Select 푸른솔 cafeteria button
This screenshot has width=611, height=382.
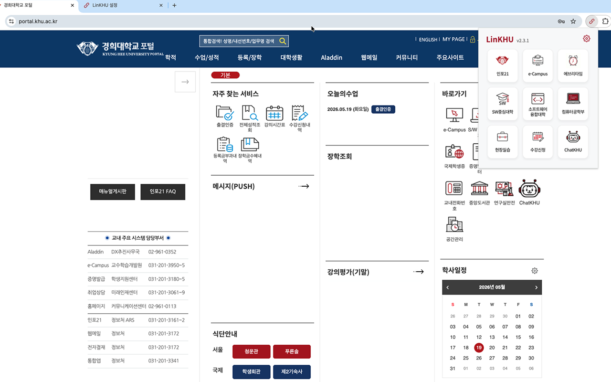click(x=292, y=351)
